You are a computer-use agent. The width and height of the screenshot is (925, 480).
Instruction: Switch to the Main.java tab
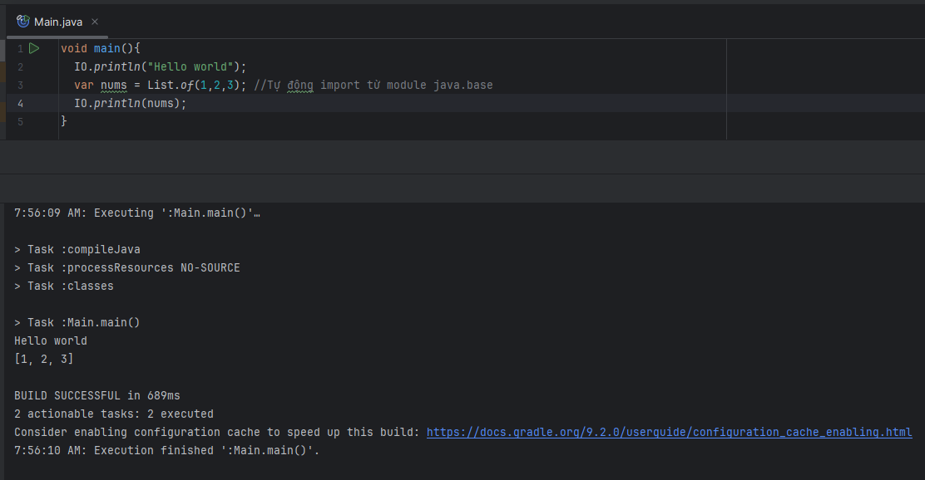click(x=57, y=22)
